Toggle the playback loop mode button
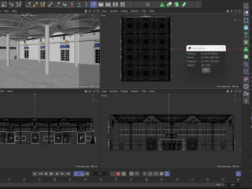Viewport: 252px width, 189px height. (x=76, y=174)
